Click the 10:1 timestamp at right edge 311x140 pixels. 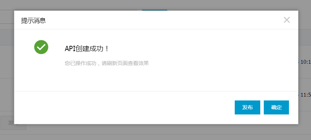coord(306,62)
